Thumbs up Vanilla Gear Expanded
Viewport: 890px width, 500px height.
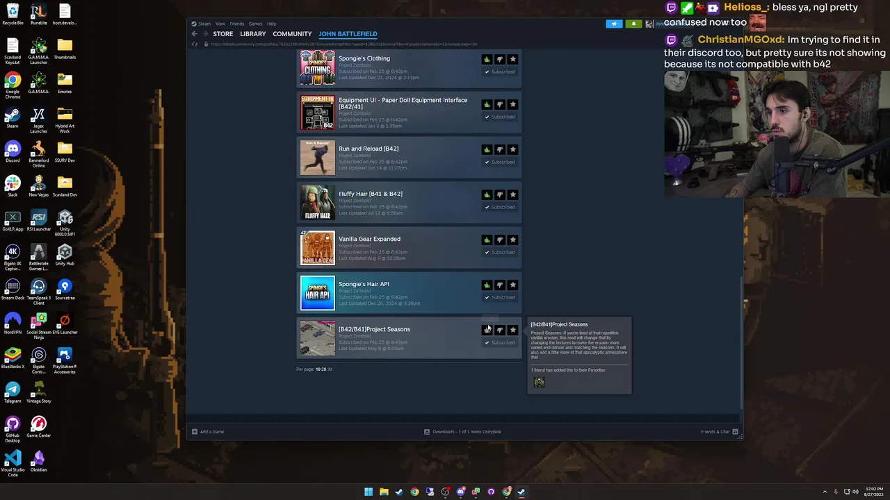[x=487, y=240]
